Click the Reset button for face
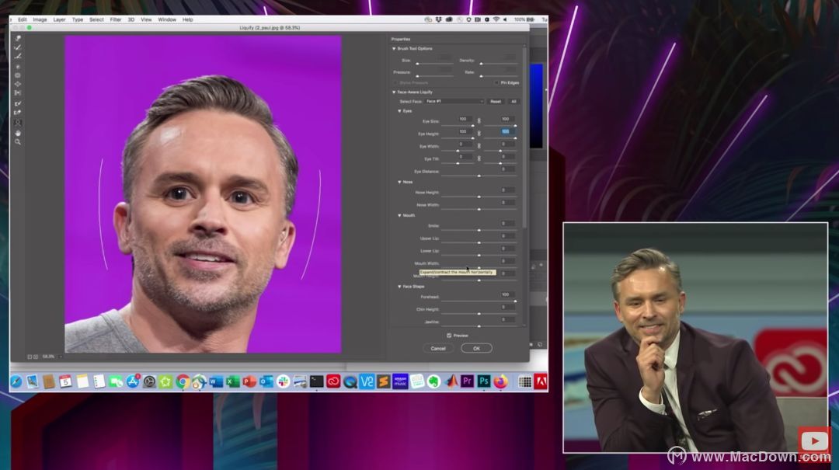Image resolution: width=839 pixels, height=470 pixels. tap(496, 101)
